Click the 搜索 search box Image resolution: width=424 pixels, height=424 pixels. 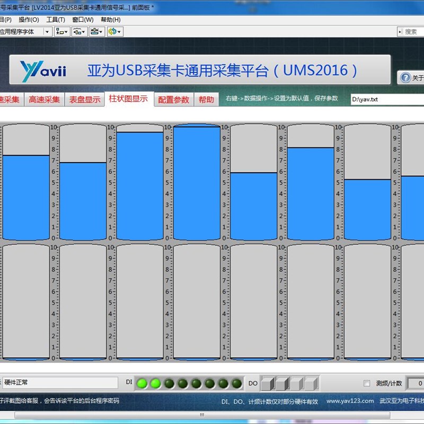tap(413, 32)
